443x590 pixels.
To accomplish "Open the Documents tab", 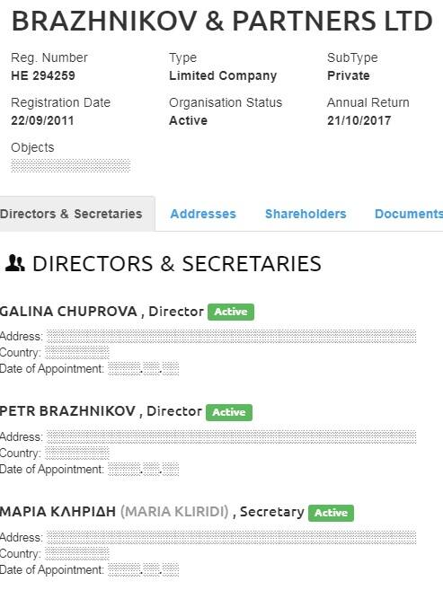I will (409, 214).
